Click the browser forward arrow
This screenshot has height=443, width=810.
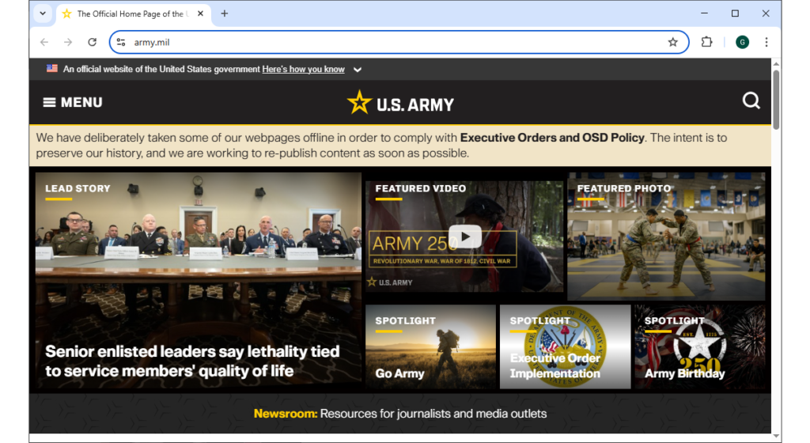(x=68, y=43)
